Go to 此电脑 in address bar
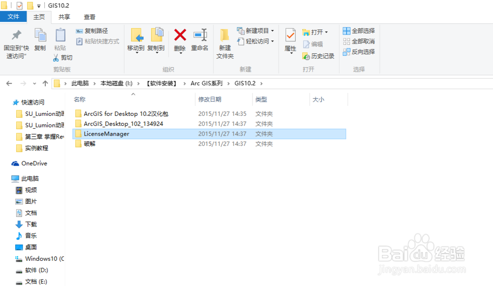 (80, 83)
